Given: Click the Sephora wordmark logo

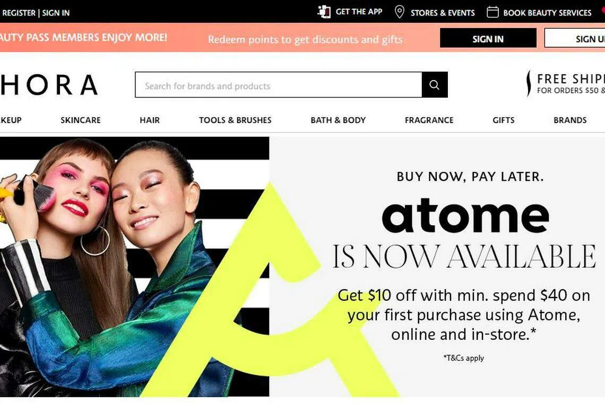Looking at the screenshot, I should tap(49, 85).
